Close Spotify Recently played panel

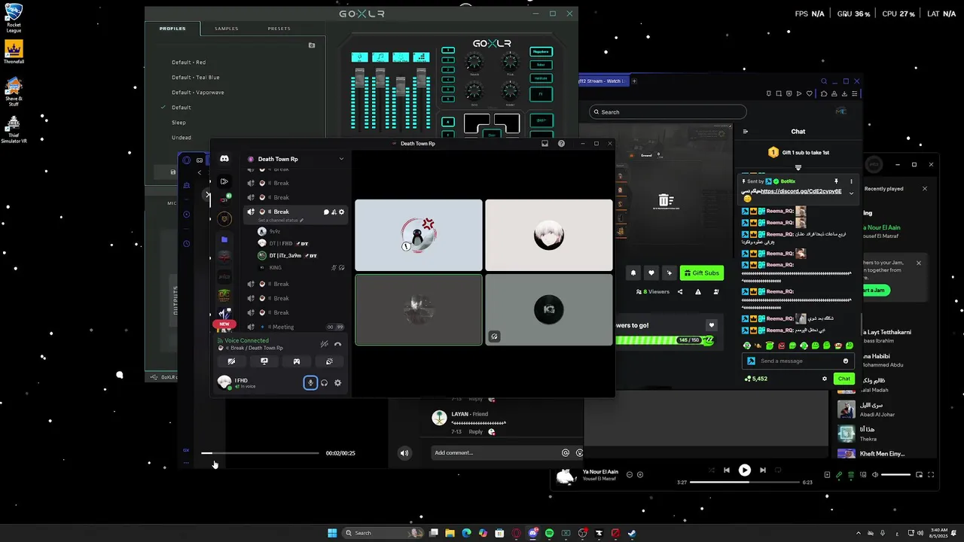(925, 189)
